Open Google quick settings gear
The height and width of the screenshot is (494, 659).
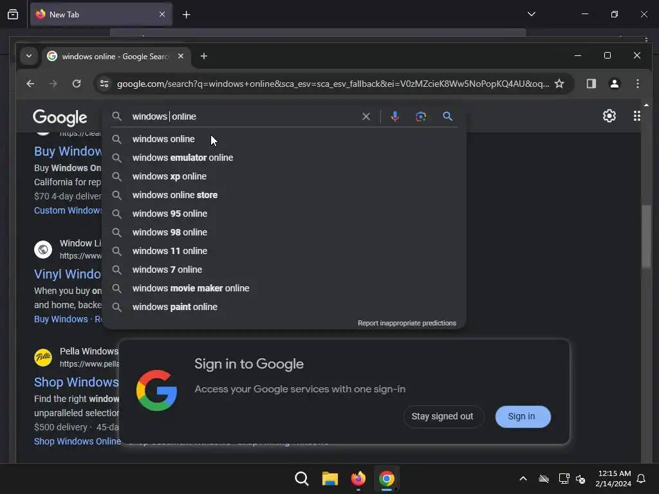609,116
